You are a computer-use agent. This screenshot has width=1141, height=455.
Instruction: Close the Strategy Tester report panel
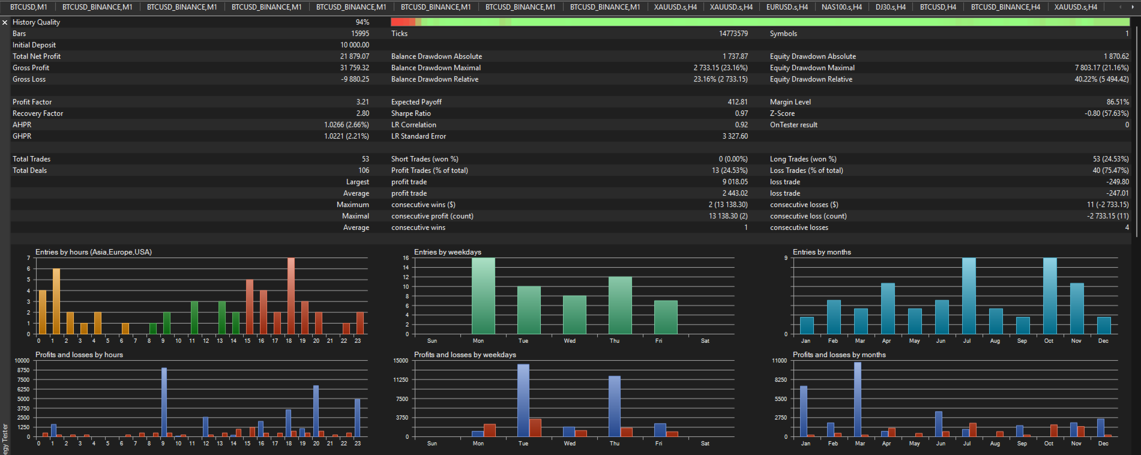tap(5, 22)
